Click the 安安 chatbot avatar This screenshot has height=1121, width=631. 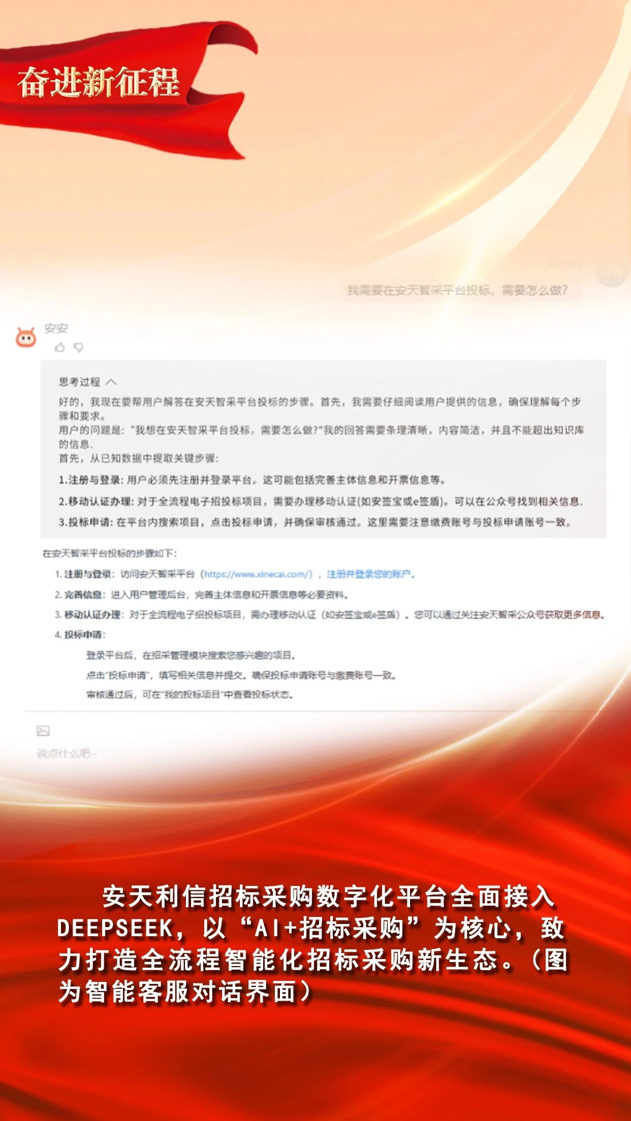click(26, 337)
